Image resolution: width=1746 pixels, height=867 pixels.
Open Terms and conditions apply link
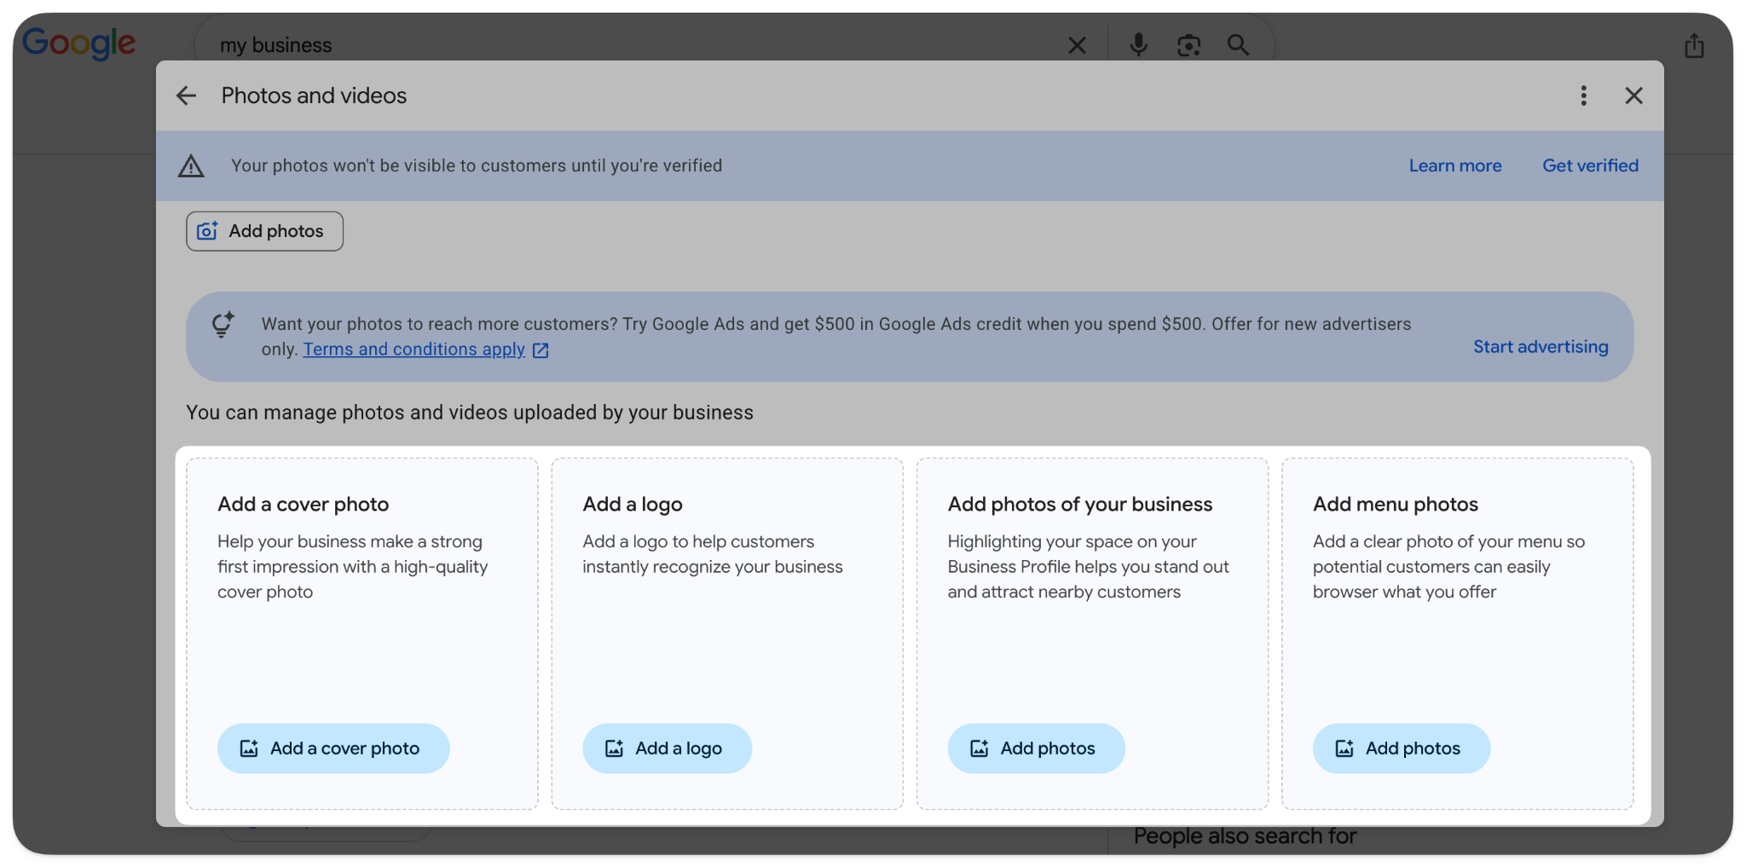(413, 350)
